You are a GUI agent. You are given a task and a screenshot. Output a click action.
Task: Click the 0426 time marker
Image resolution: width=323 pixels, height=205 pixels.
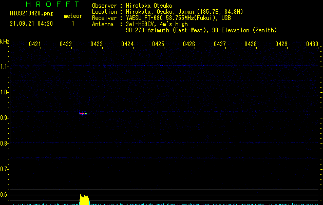(x=189, y=44)
